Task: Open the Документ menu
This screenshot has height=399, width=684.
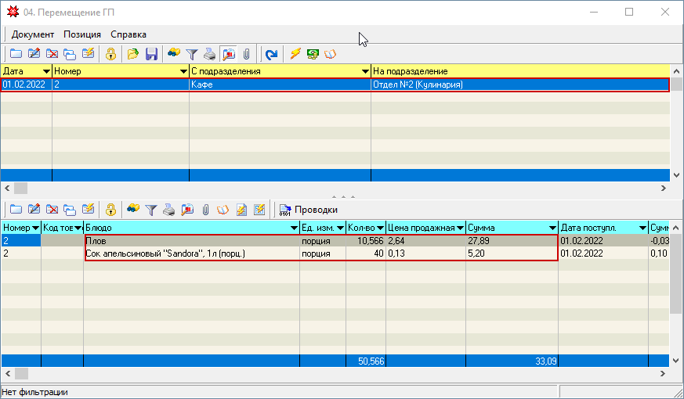Action: pos(33,34)
